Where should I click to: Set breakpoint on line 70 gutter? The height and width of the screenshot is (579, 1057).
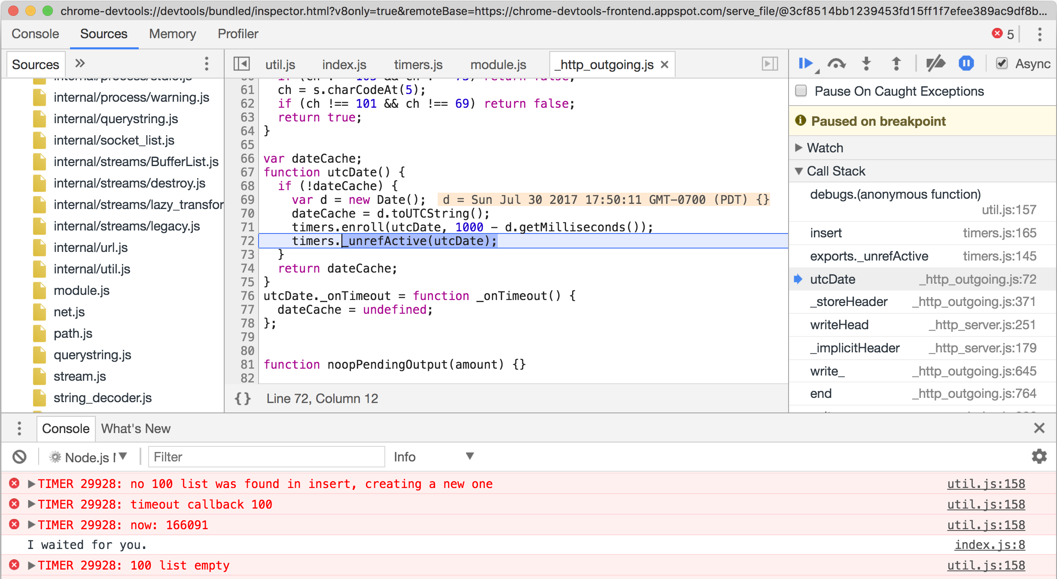pos(247,213)
